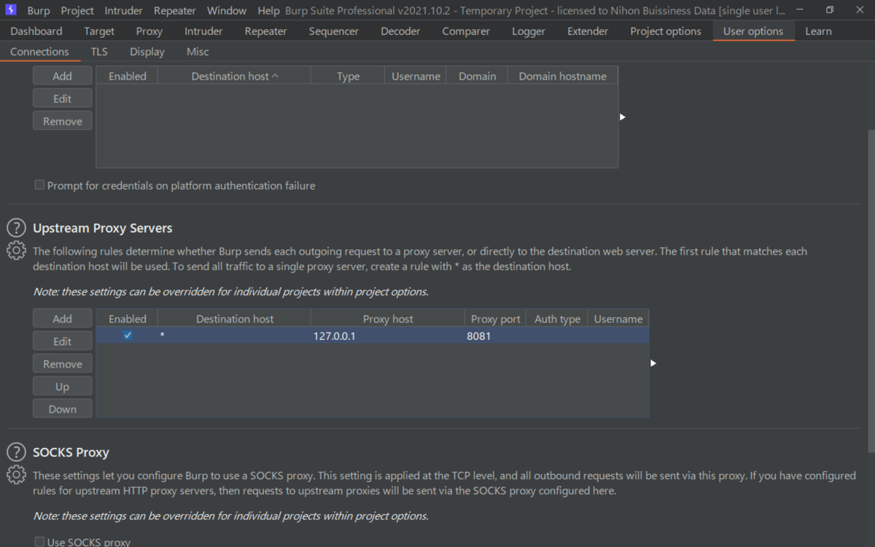Click the Proxy port column header
The image size is (875, 547).
coord(496,319)
